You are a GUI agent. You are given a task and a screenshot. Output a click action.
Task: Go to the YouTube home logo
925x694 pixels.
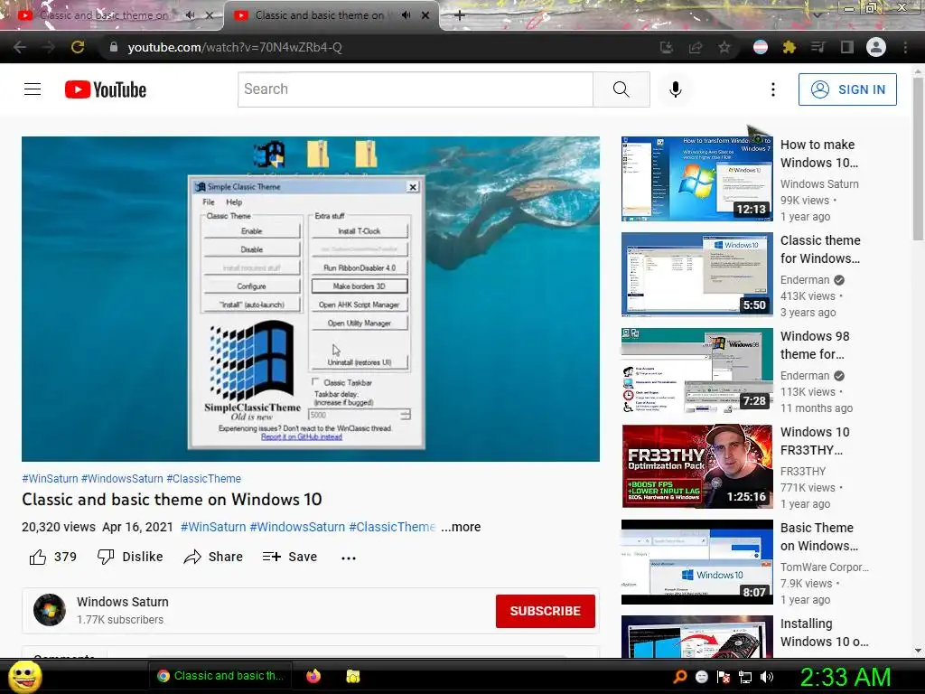coord(106,89)
